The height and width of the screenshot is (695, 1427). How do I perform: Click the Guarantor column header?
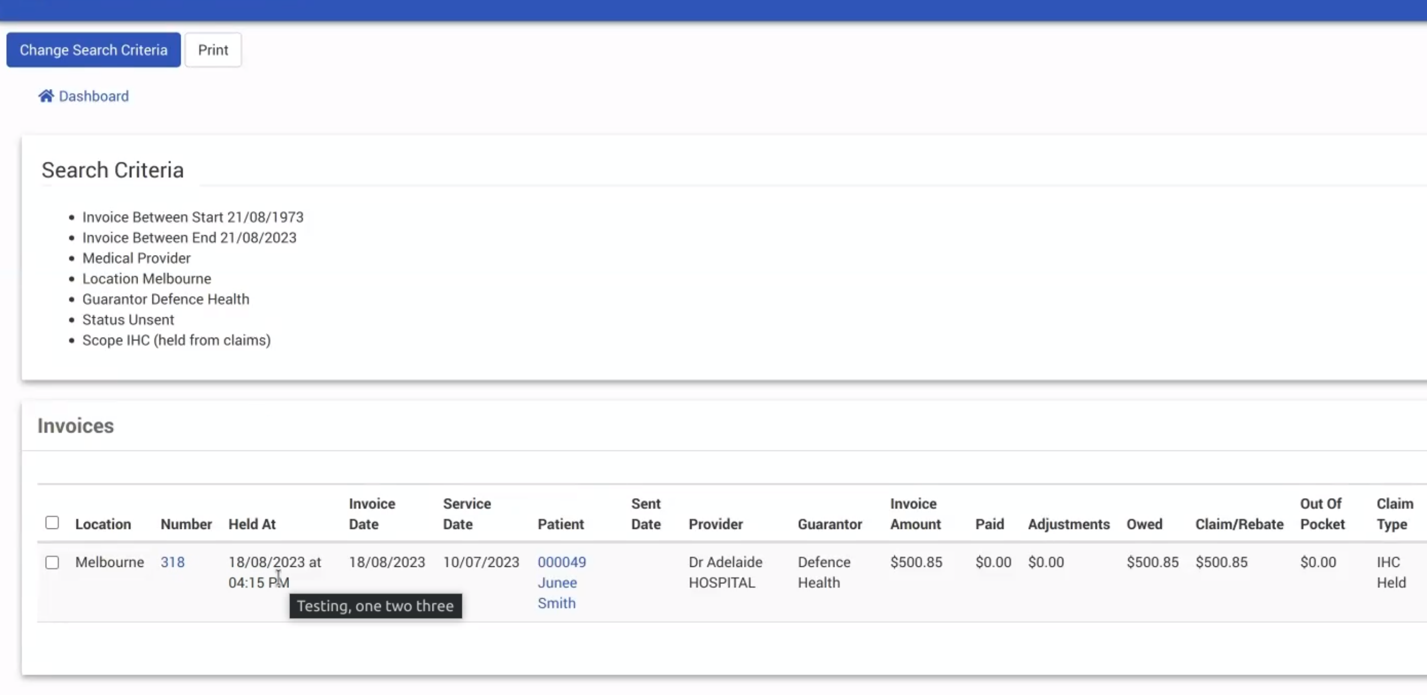click(x=829, y=524)
